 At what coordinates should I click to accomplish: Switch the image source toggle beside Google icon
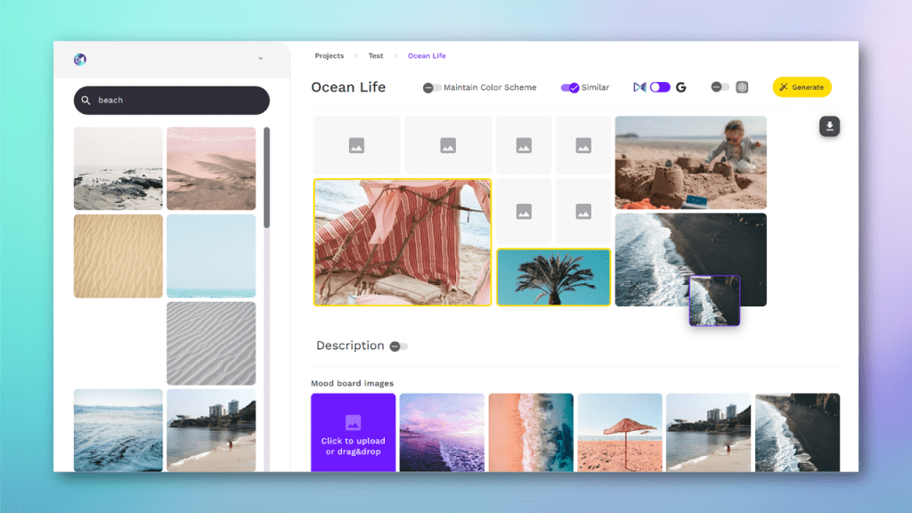[660, 87]
